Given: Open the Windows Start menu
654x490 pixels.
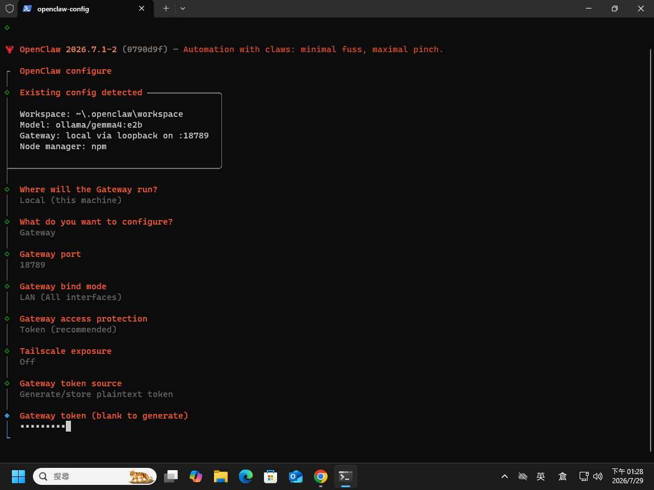Looking at the screenshot, I should [x=18, y=476].
